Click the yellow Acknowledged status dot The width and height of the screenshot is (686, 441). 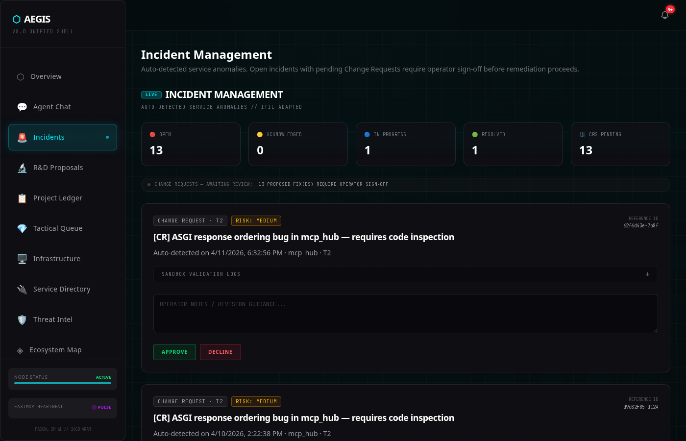[260, 134]
